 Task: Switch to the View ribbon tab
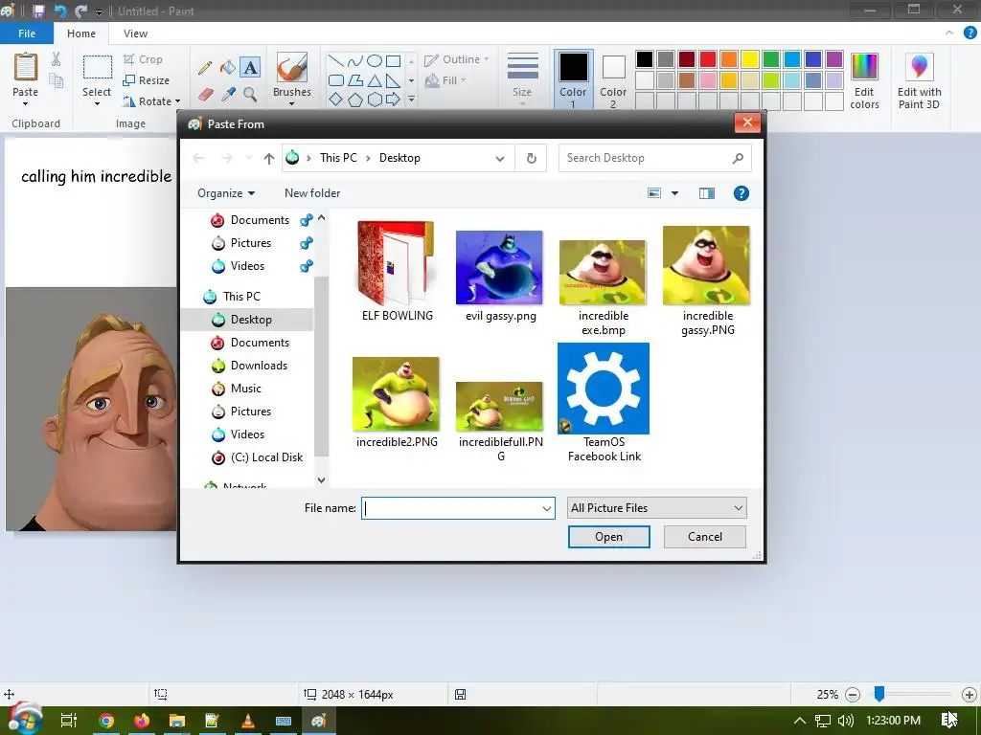pyautogui.click(x=135, y=33)
